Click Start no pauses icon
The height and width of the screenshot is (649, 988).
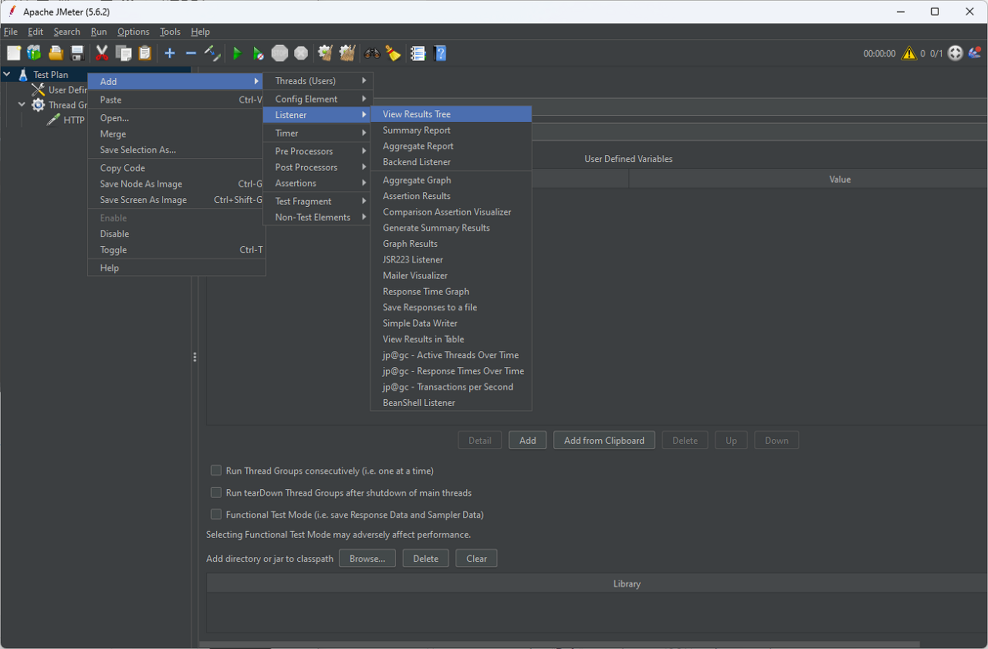coord(259,53)
